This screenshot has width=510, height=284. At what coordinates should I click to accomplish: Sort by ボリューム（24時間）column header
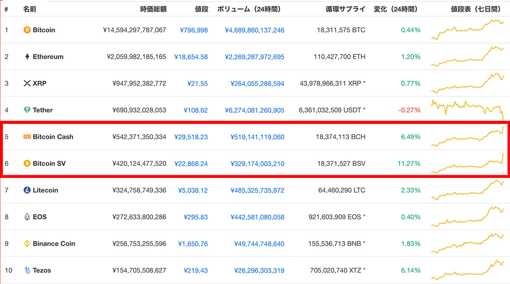[249, 9]
